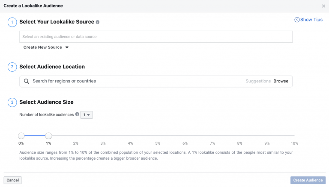Close the Create a Lookalike Audience dialog
329x187 pixels.
[x=323, y=6]
